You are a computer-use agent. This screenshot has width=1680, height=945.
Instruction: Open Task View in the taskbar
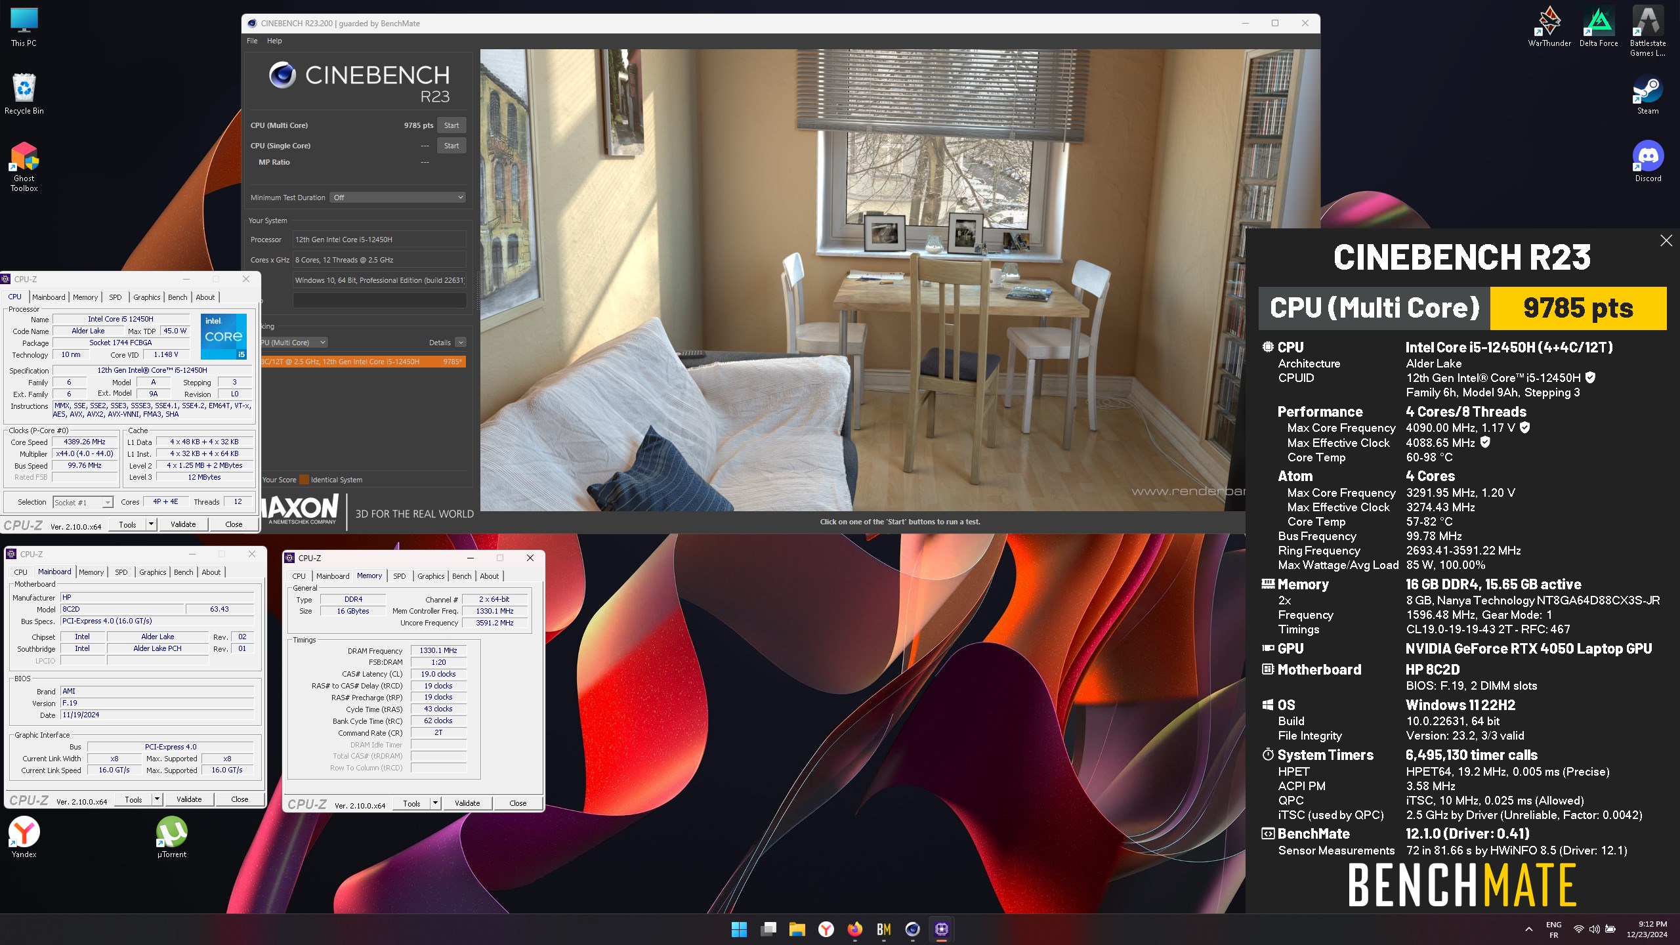(768, 929)
